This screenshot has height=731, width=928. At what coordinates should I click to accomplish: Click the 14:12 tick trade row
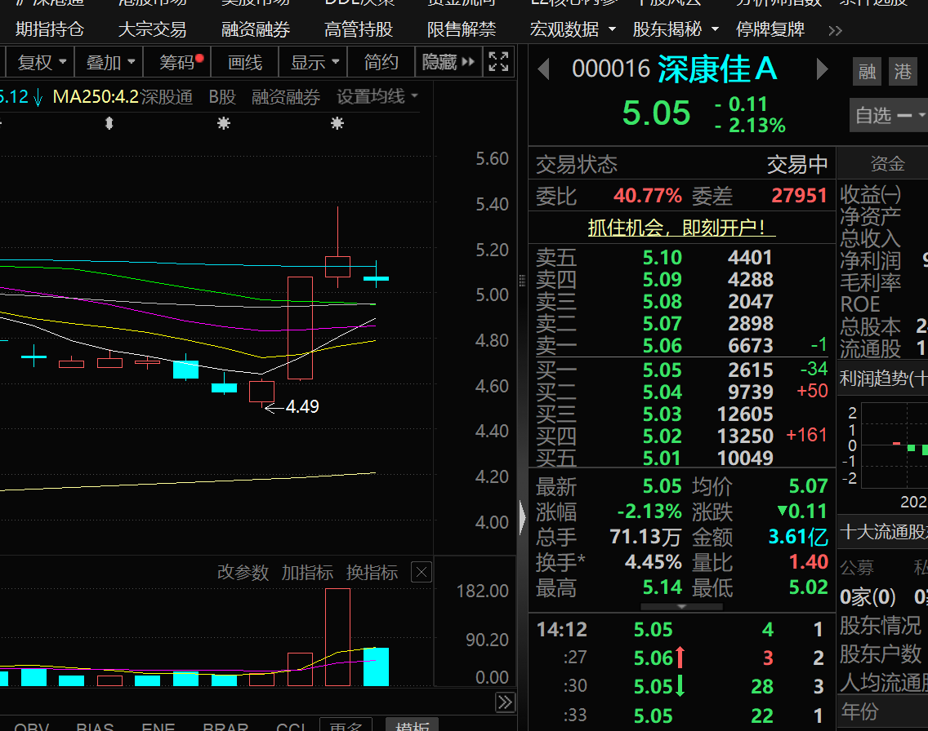pyautogui.click(x=680, y=629)
